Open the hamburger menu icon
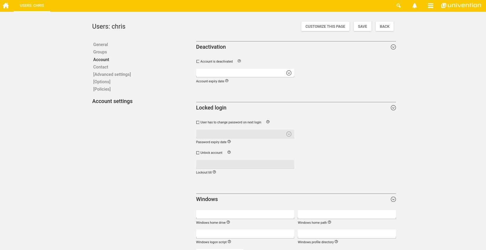The image size is (486, 250). [x=430, y=6]
